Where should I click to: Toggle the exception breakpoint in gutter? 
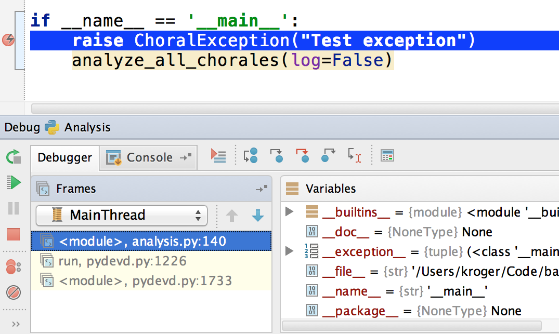click(x=9, y=40)
